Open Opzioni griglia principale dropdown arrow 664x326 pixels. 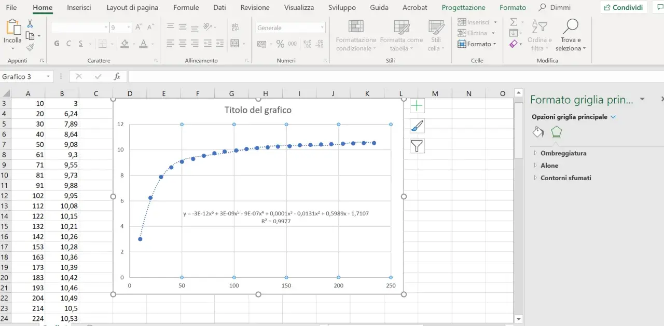(614, 117)
